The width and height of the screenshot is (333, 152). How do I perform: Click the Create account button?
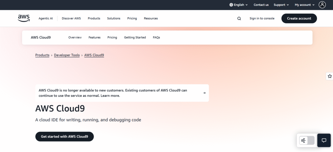tap(299, 19)
